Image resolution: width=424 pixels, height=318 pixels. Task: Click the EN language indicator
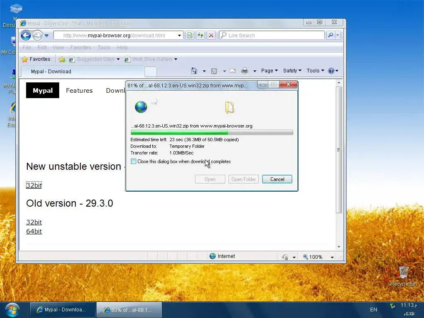373,310
